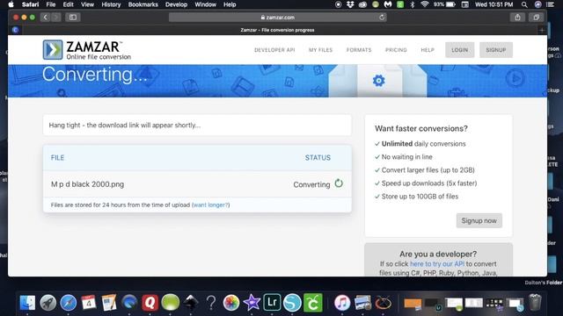The image size is (563, 316).
Task: Show all tabs overview button
Action: coord(536,18)
